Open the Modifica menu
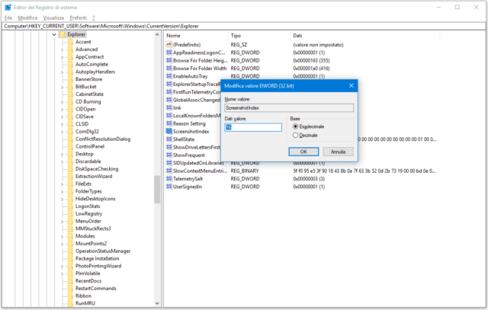 [27, 17]
